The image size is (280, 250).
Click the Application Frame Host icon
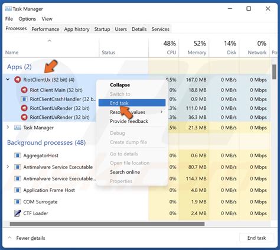pos(18,190)
